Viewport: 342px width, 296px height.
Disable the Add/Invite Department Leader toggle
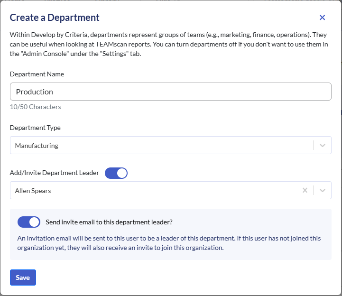click(116, 173)
